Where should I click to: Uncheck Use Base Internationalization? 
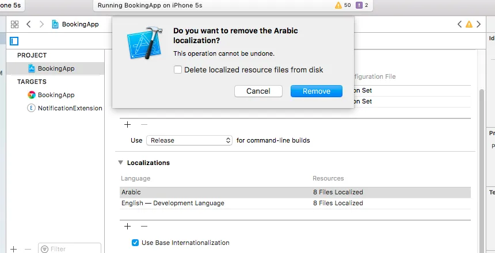coord(135,243)
